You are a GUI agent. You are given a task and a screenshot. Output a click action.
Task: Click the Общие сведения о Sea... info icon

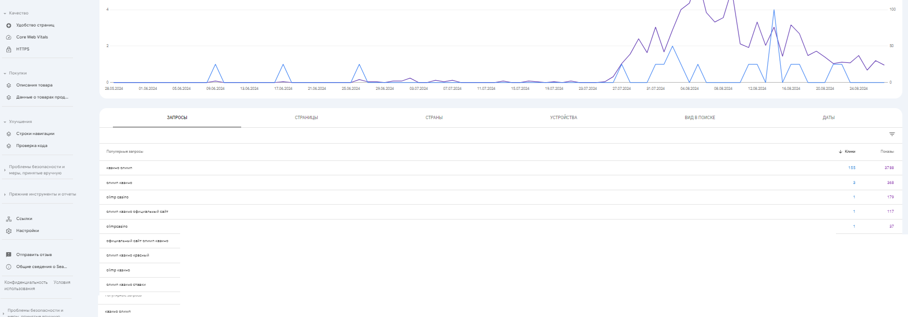pyautogui.click(x=9, y=267)
